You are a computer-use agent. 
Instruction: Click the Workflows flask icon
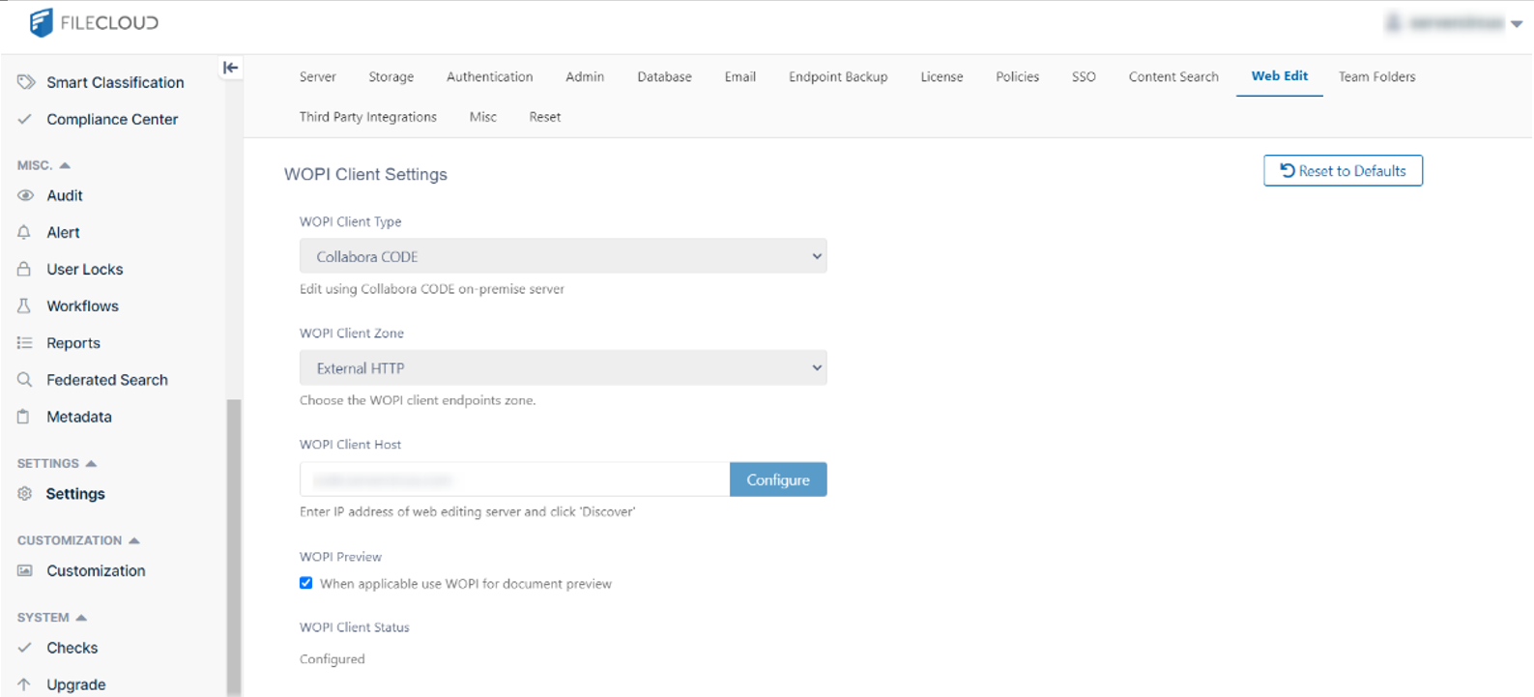[24, 305]
